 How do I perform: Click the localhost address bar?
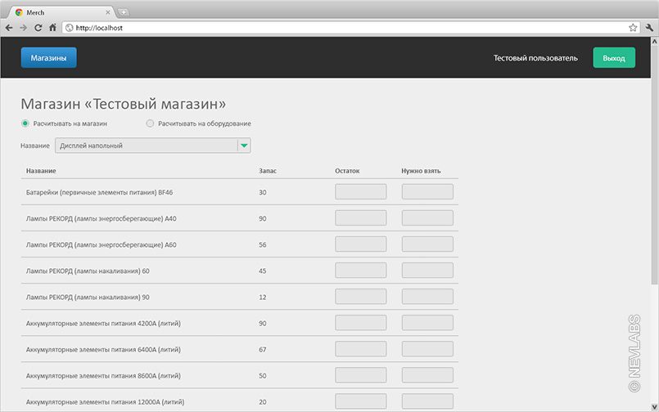[344, 27]
